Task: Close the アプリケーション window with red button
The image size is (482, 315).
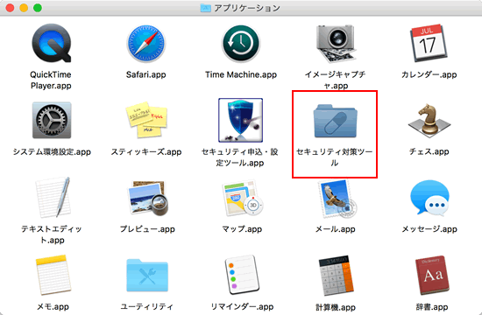Action: click(11, 8)
